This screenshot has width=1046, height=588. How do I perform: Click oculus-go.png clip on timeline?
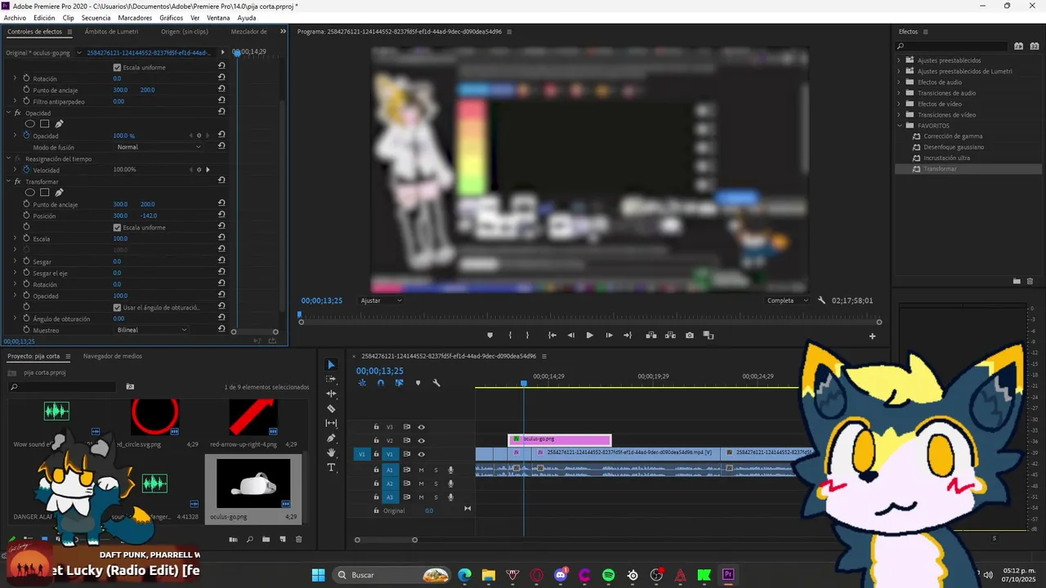[560, 439]
